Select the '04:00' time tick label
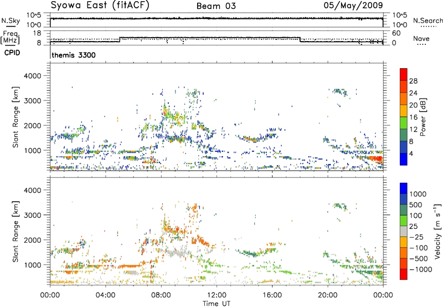 [x=105, y=295]
